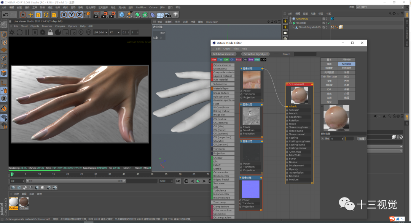The width and height of the screenshot is (411, 223).
Task: Click the Pick Focus F icon
Action: tap(81, 32)
